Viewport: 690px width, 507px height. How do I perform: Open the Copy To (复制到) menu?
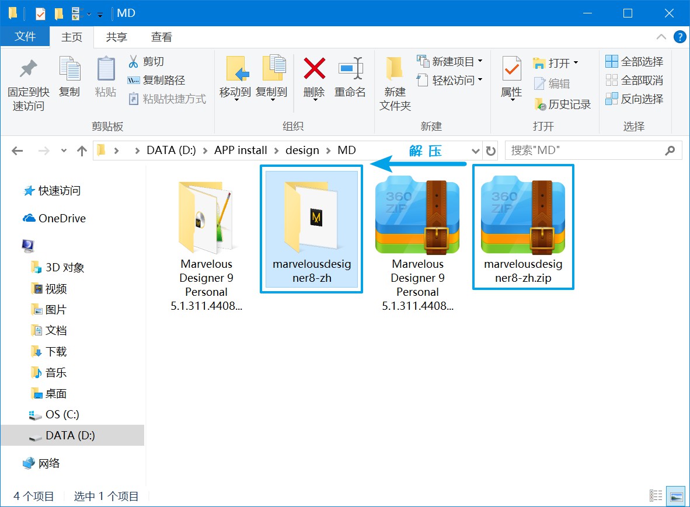[271, 78]
